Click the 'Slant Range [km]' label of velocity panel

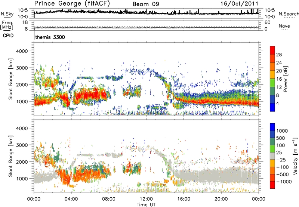[10, 156]
